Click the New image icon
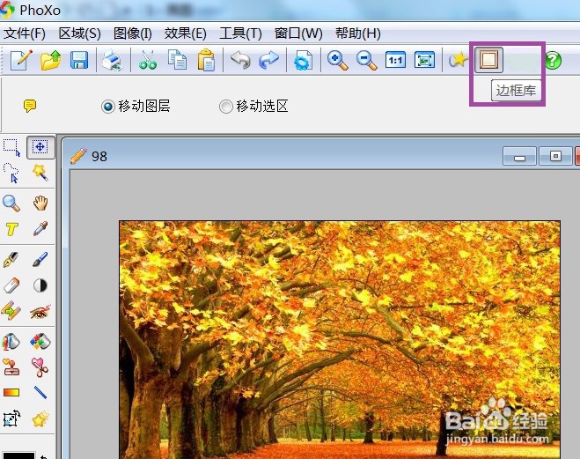 click(21, 60)
